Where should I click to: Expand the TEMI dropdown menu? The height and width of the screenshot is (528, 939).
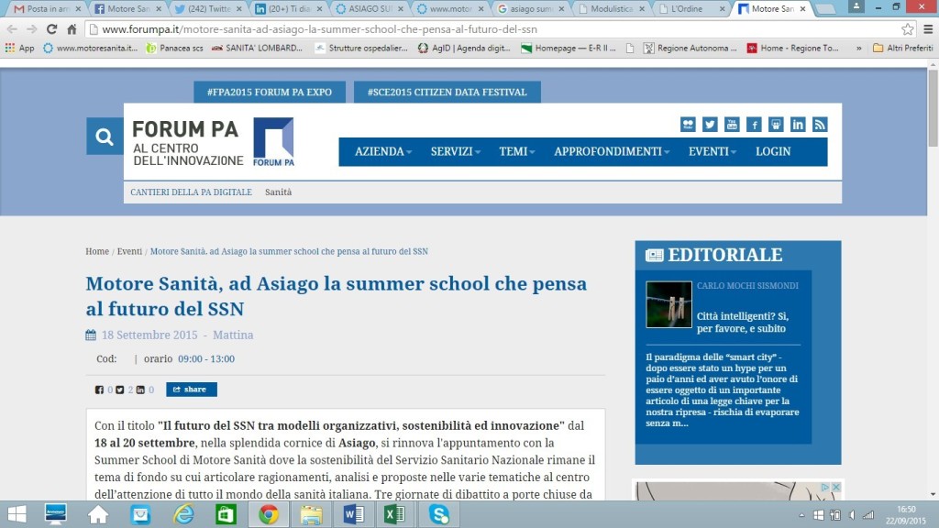517,151
